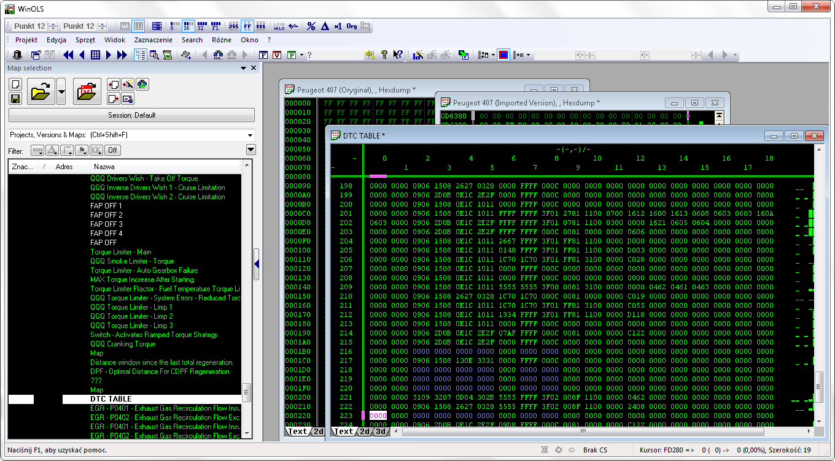Viewport: 835px width, 461px height.
Task: Click the save floppy disk icon
Action: coord(16,99)
